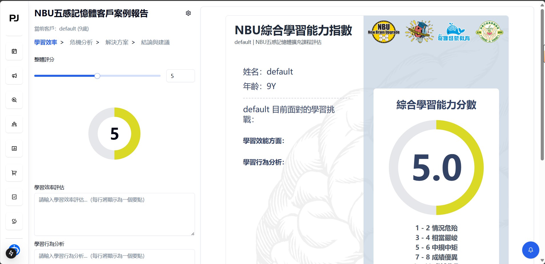Open the calendar icon in sidebar
The width and height of the screenshot is (545, 264).
coord(14,51)
